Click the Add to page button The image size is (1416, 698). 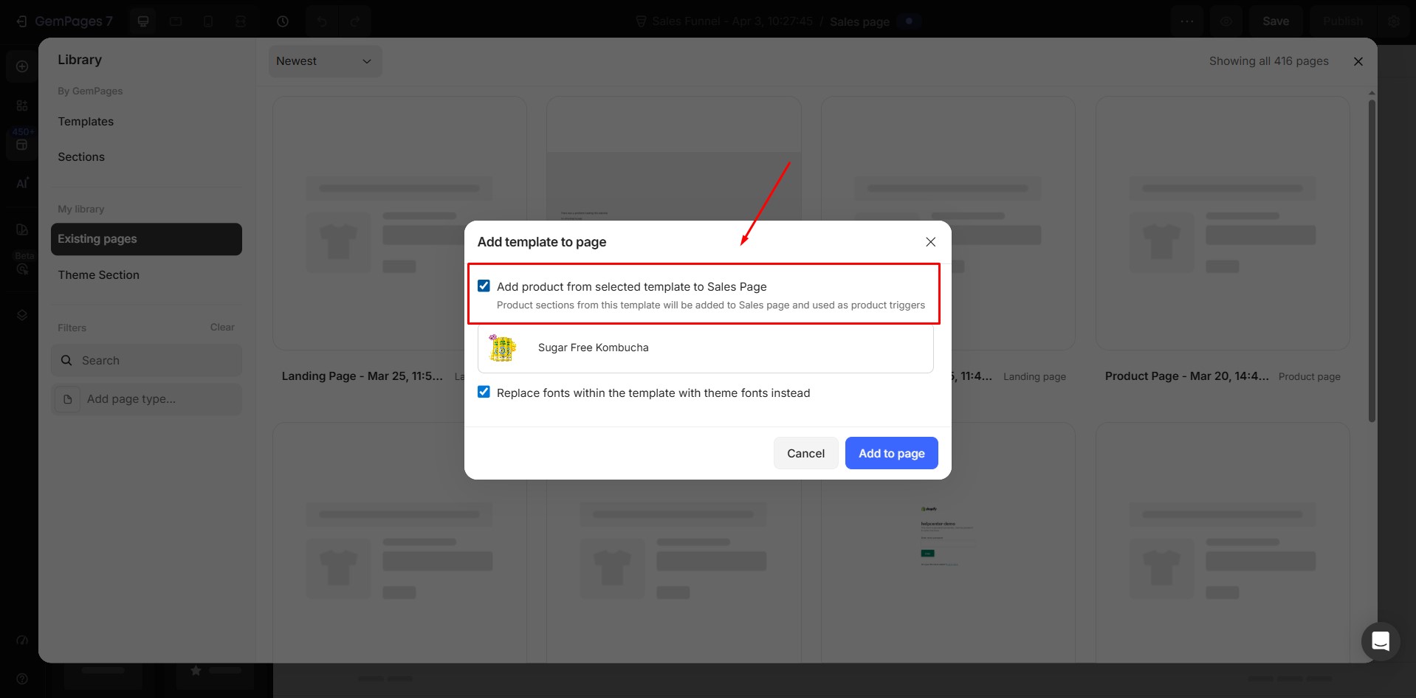(x=891, y=453)
